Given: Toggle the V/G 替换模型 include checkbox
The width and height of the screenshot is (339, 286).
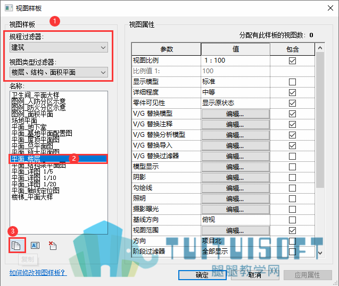Looking at the screenshot, I should [x=292, y=114].
